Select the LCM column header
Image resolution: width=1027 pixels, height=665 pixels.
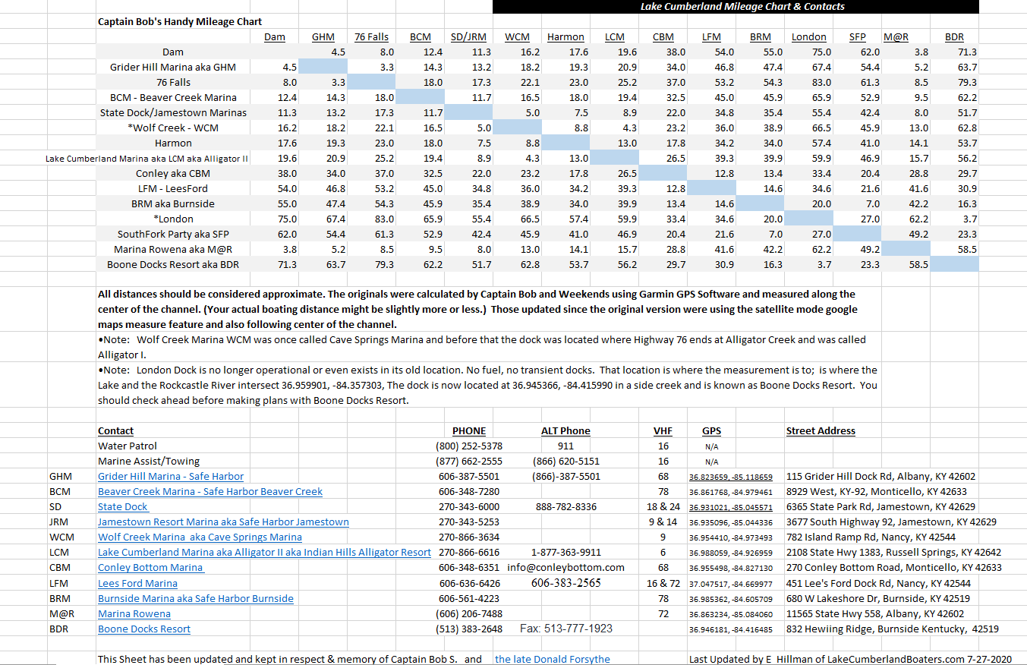point(615,37)
